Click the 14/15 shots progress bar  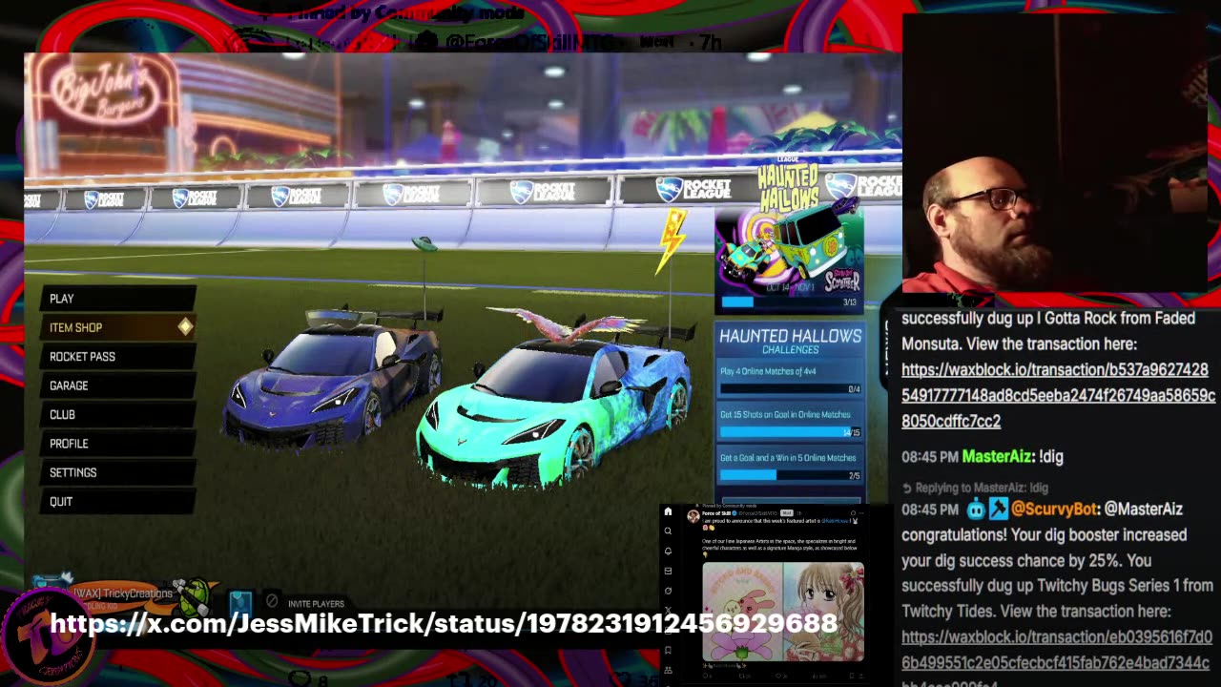point(790,432)
